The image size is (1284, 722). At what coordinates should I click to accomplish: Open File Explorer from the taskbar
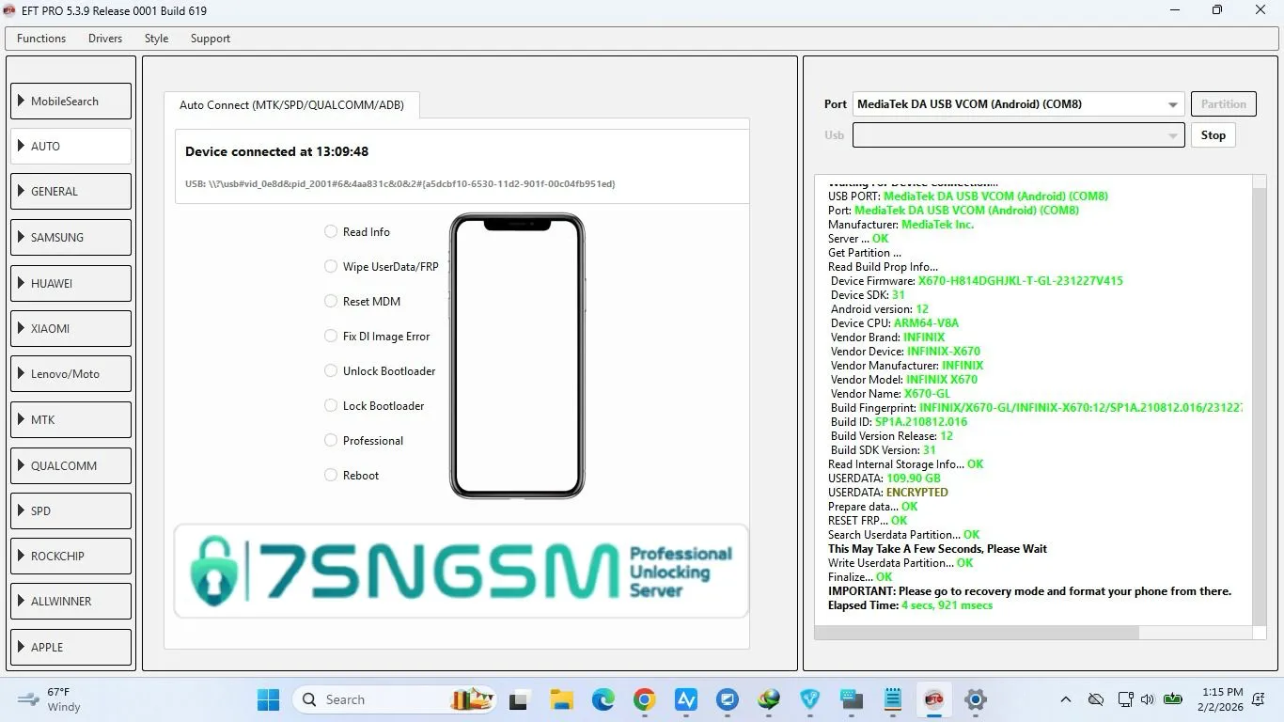click(562, 699)
